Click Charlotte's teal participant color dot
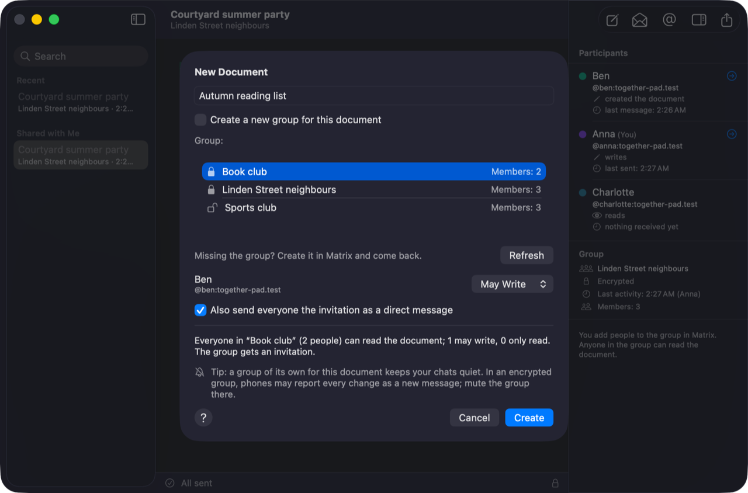 [583, 192]
